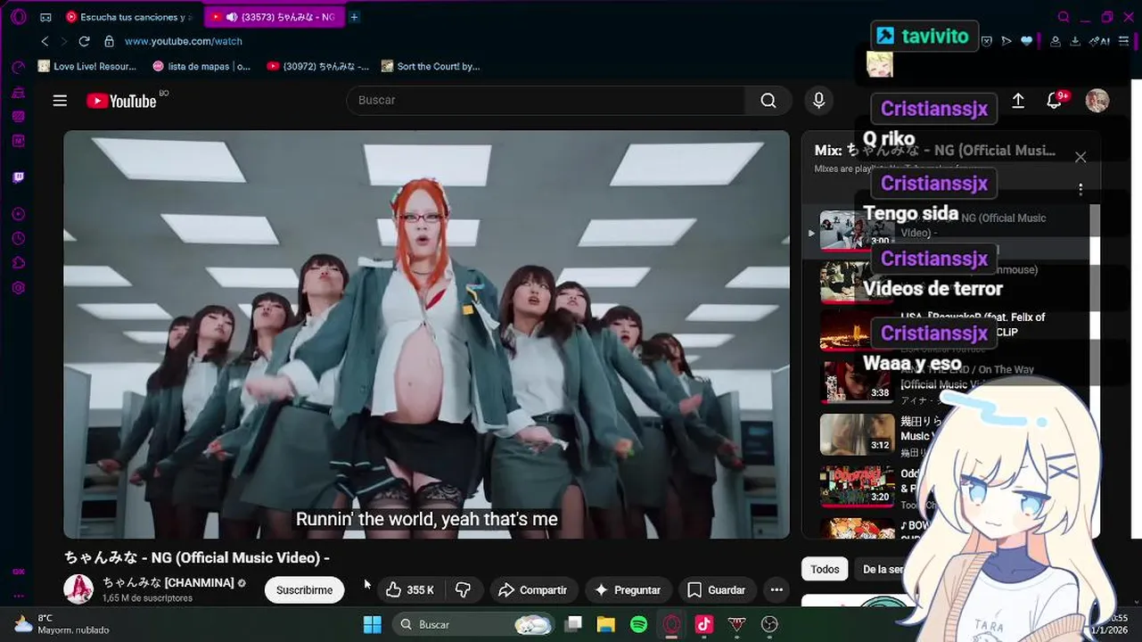The height and width of the screenshot is (642, 1142).
Task: Dislike the video with thumbs-down button
Action: point(463,590)
